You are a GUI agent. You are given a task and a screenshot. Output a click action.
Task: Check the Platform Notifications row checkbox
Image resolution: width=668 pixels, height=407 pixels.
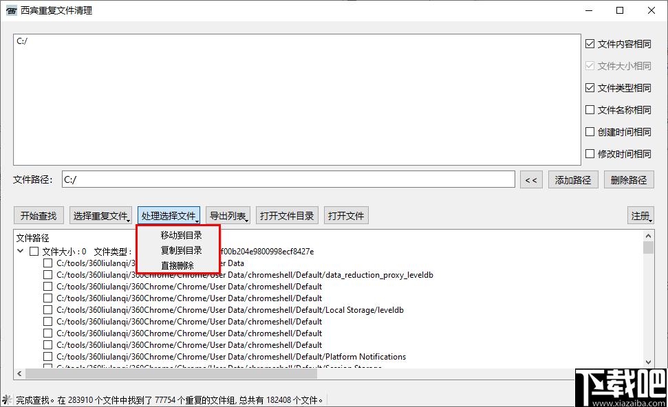point(47,356)
